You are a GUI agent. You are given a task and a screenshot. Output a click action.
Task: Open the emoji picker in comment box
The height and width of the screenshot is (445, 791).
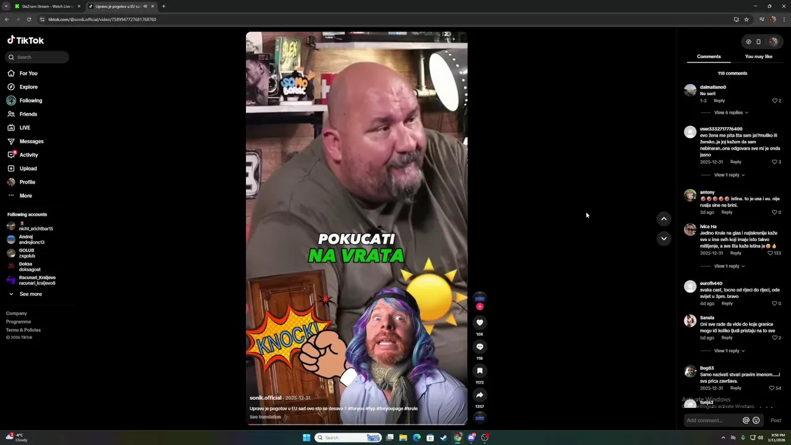tap(756, 420)
